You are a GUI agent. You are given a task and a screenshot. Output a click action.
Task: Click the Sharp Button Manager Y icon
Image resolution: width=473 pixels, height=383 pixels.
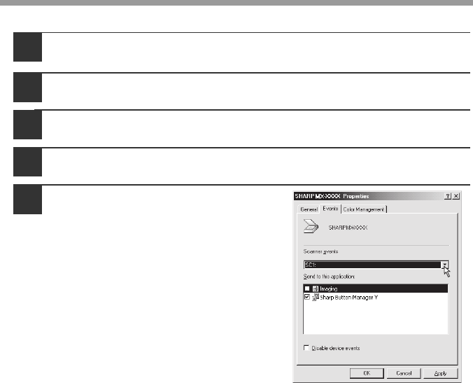(315, 297)
